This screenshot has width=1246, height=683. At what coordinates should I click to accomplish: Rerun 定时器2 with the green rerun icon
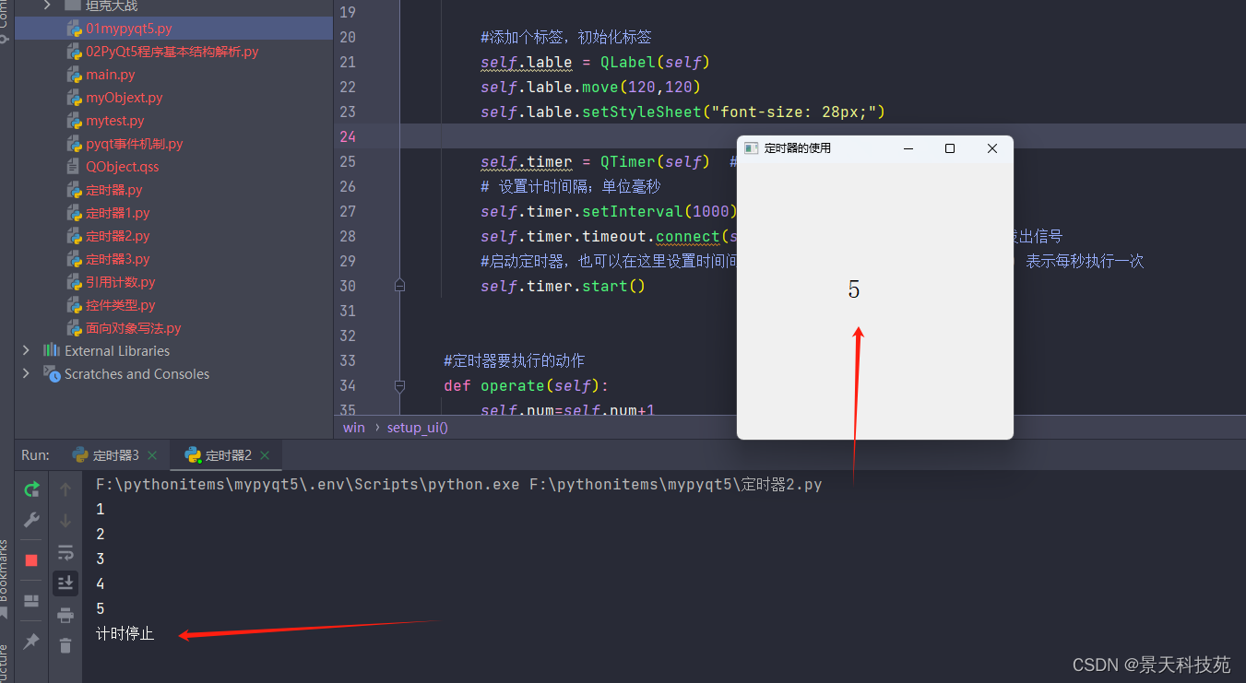[31, 489]
